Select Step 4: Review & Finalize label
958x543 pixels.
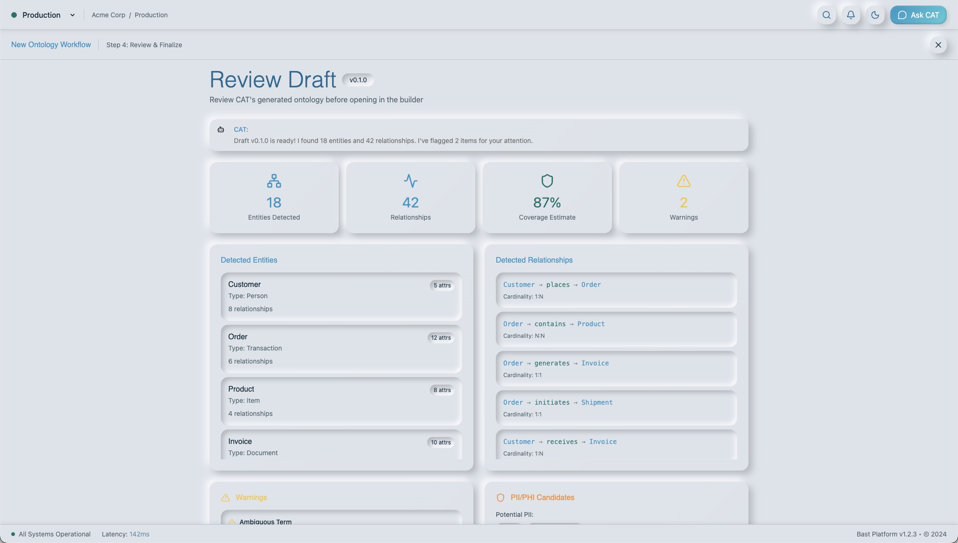pos(144,45)
